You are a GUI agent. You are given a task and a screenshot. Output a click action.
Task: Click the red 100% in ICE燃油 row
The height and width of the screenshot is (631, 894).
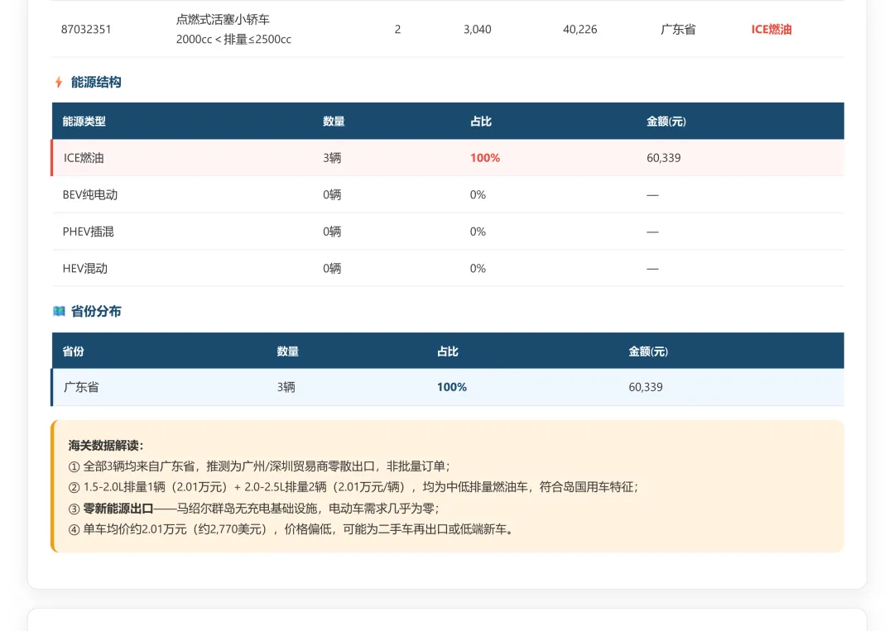coord(484,158)
